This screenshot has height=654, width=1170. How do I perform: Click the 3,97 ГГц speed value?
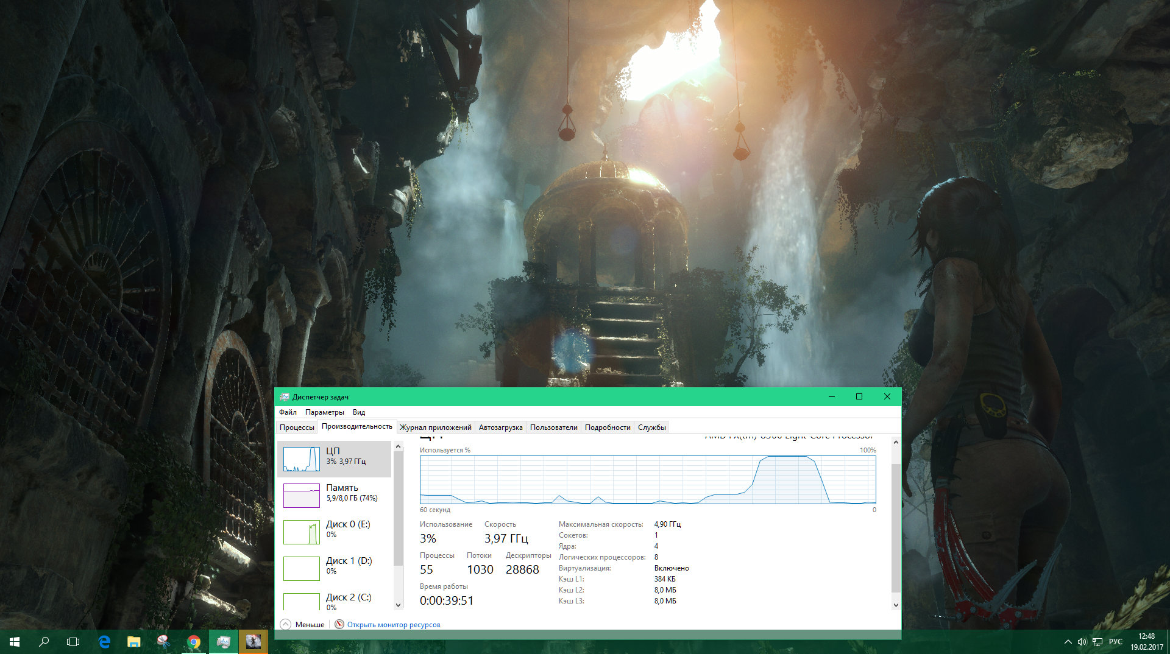pos(506,538)
